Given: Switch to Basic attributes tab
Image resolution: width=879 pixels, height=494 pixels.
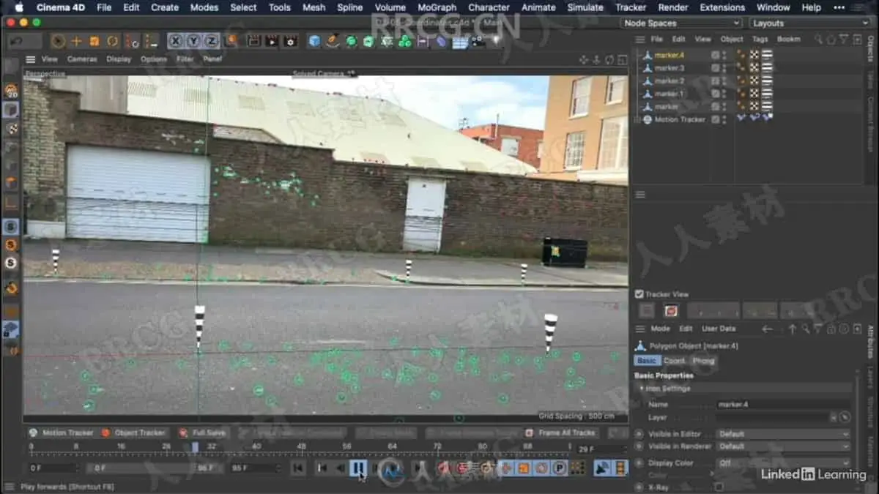Looking at the screenshot, I should 647,361.
